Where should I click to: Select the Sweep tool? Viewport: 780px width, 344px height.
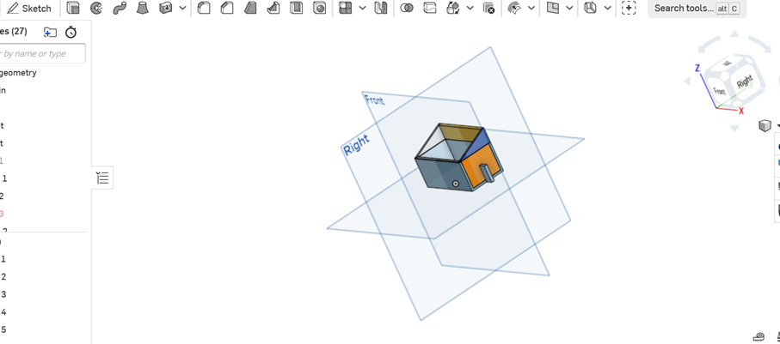point(120,9)
